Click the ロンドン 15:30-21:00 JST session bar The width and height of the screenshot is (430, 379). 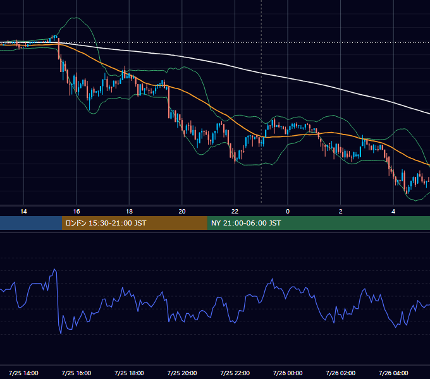click(134, 223)
